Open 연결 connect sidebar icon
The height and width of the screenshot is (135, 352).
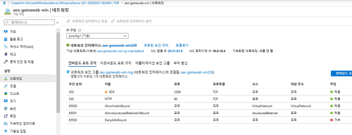click(6, 86)
